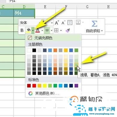117x117 pixels.
Task: Click the AutoSum sigma icon
Action: tap(94, 24)
